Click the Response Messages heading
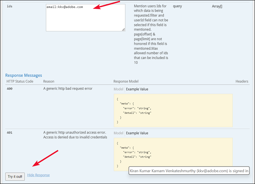This screenshot has width=255, height=184. click(24, 75)
